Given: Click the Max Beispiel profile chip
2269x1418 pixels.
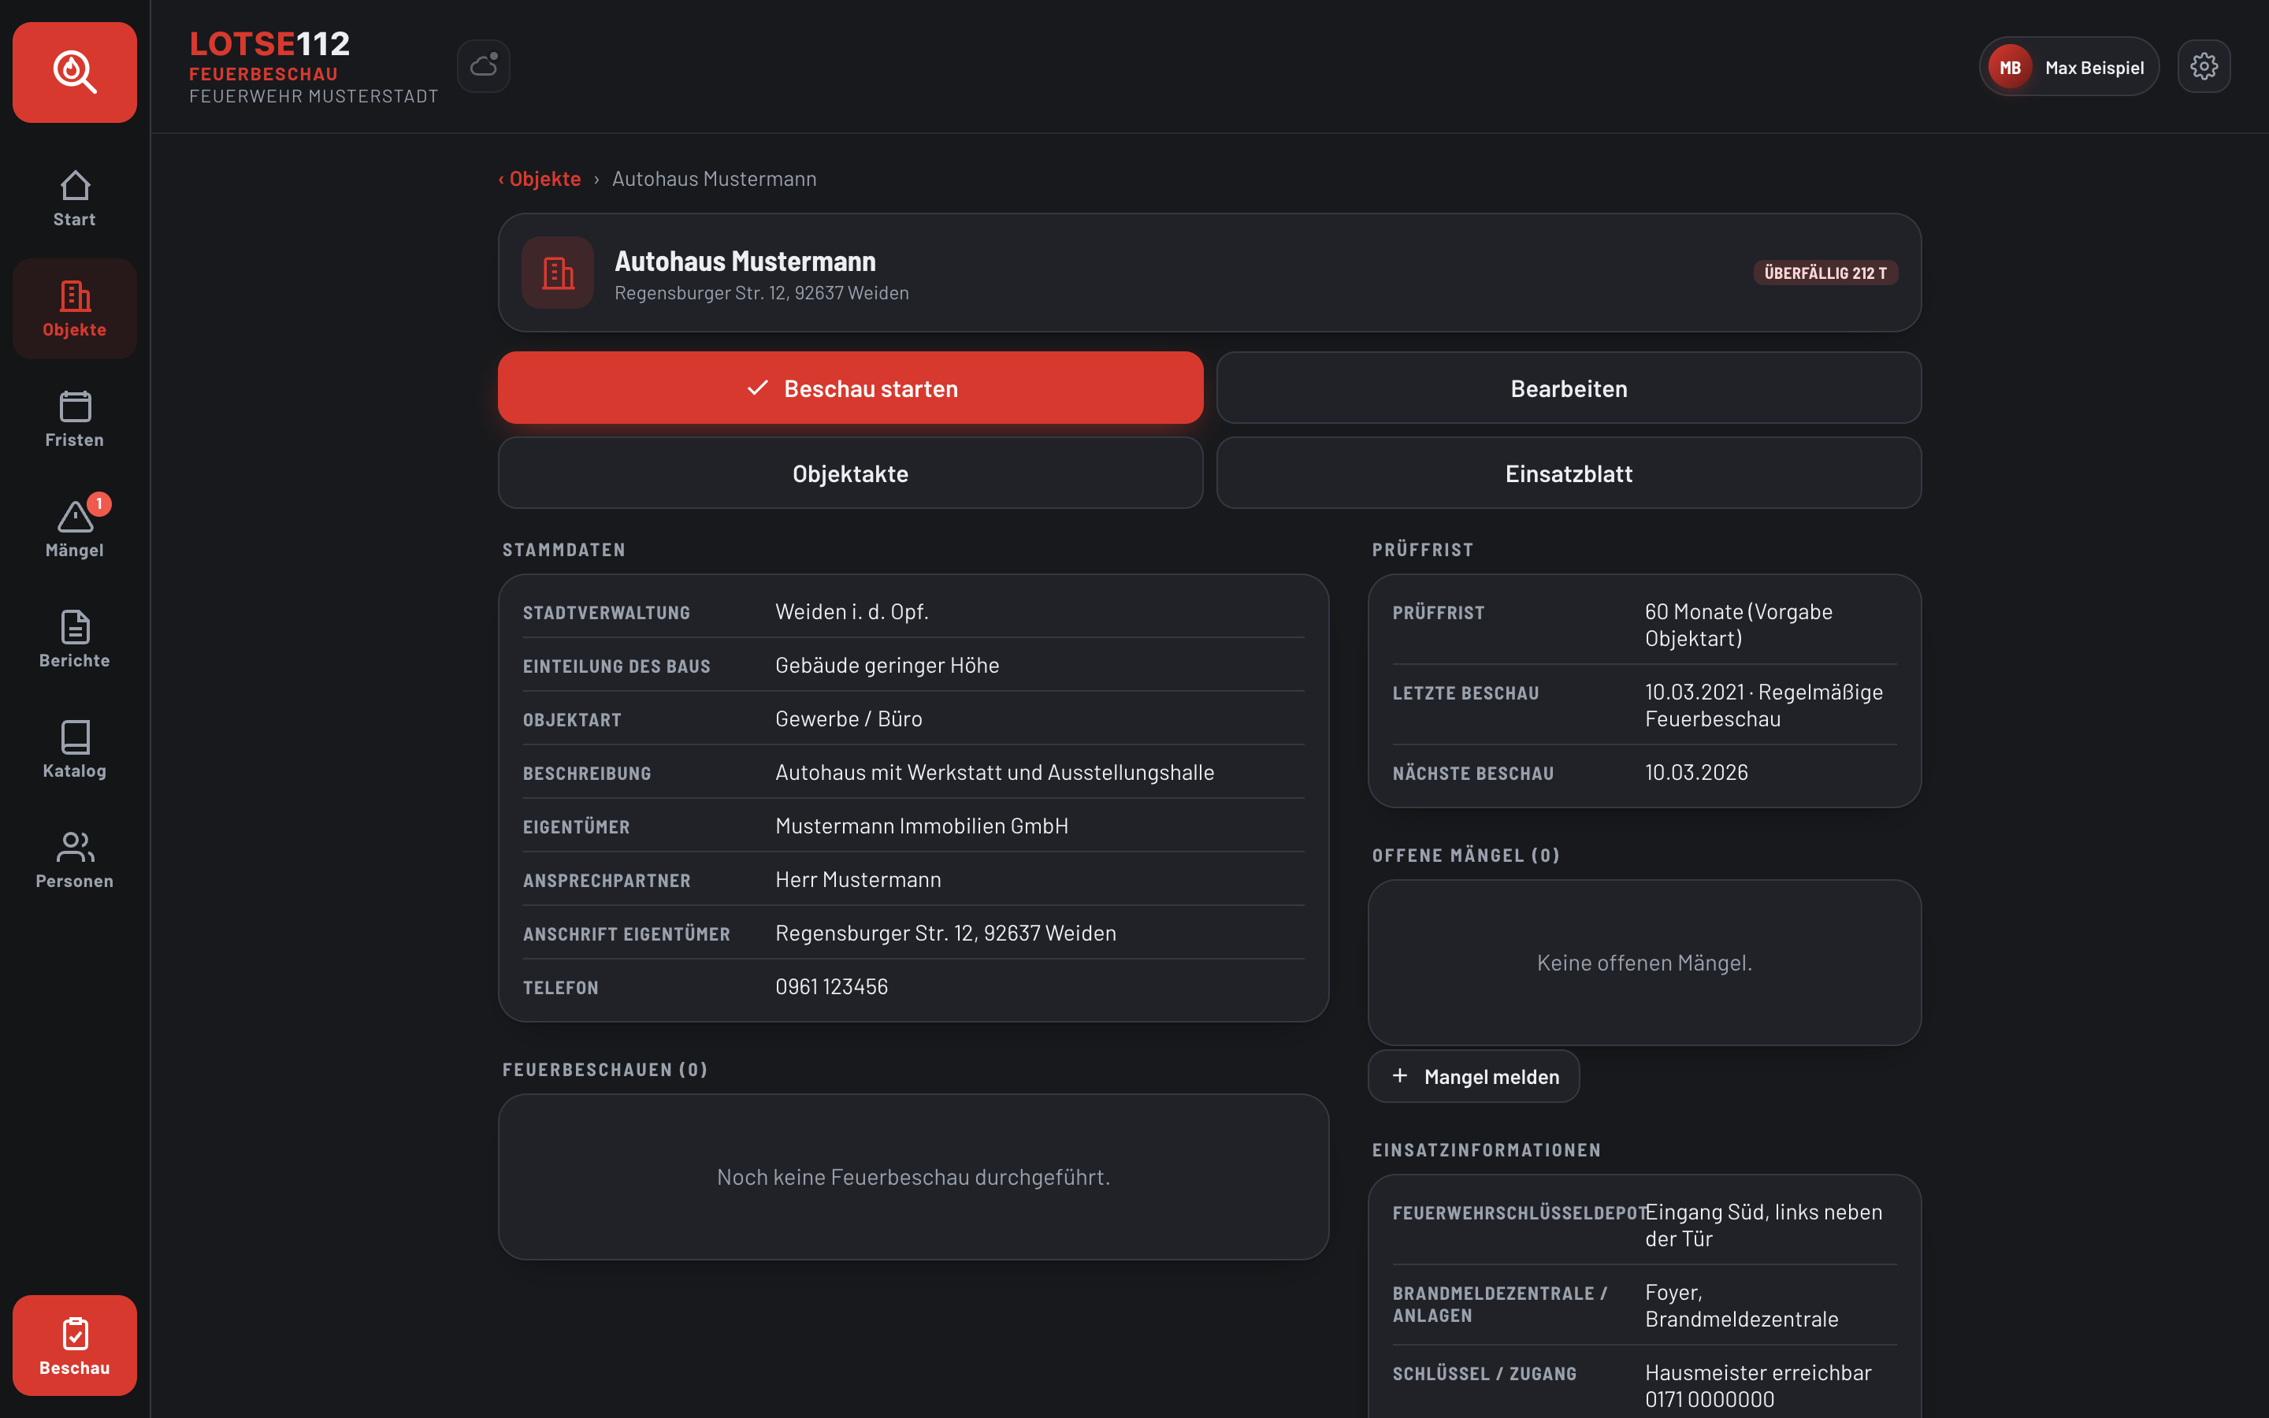Looking at the screenshot, I should coord(2070,67).
